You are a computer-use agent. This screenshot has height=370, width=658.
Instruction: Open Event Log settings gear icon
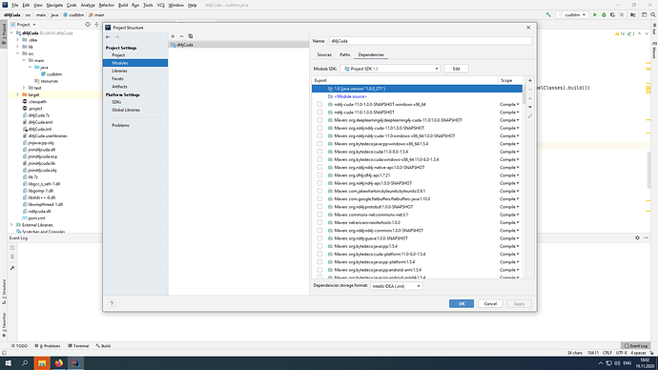point(637,237)
